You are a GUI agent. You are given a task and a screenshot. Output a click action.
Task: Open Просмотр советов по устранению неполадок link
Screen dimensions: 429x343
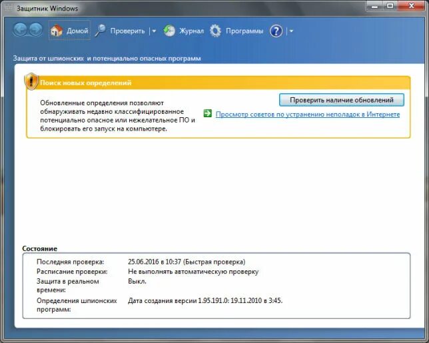308,114
